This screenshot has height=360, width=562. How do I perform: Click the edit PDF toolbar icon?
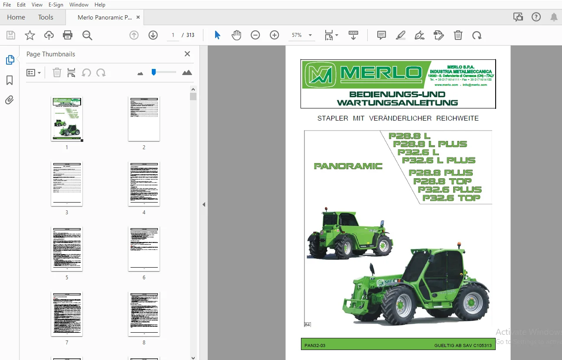[439, 35]
